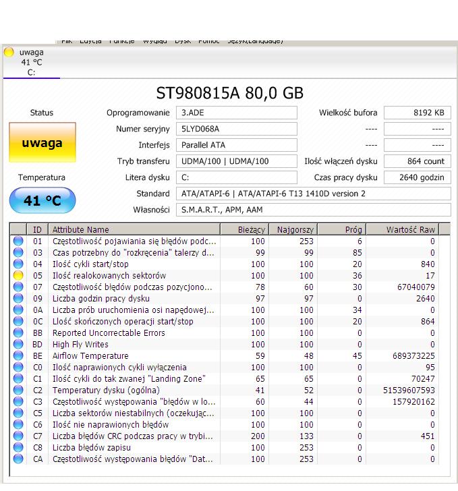
Task: Click the Wartość Raw column header
Action: point(403,229)
